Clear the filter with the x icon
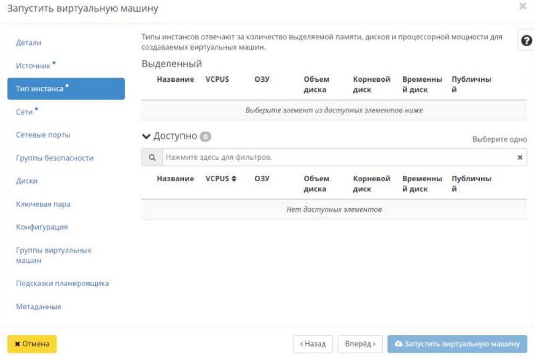Screen dimensions: 534x356 [519, 158]
